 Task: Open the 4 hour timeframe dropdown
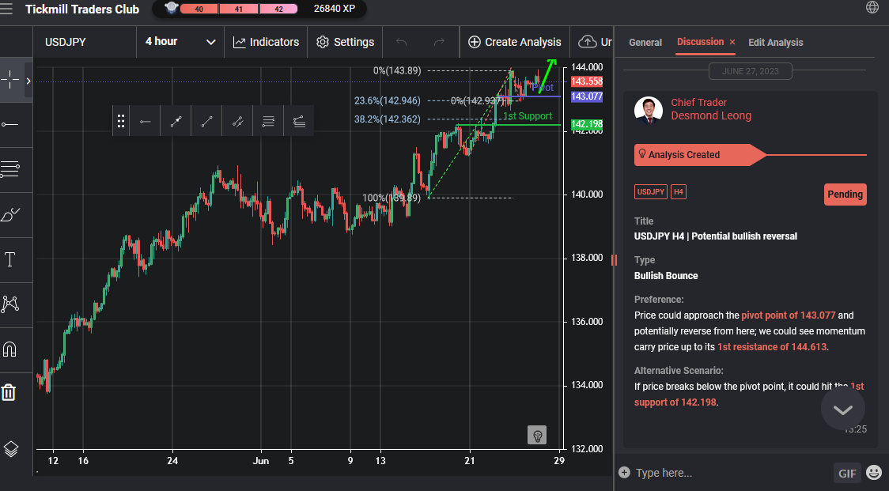click(x=180, y=42)
